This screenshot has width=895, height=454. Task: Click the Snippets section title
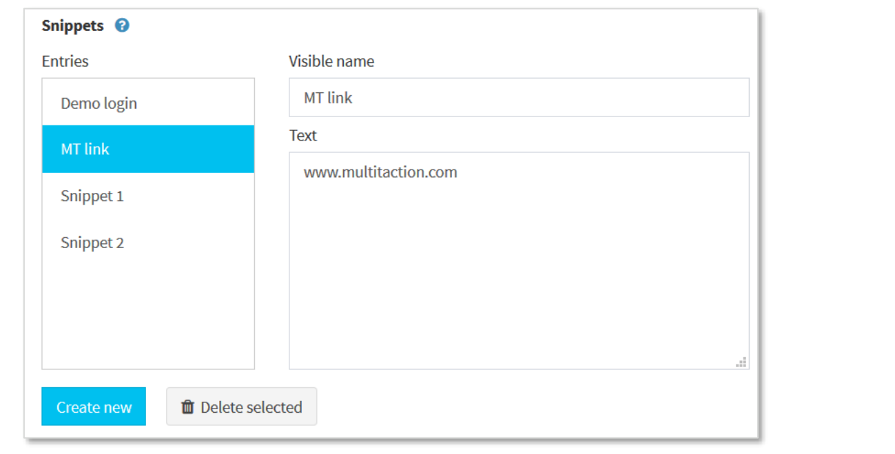click(x=73, y=25)
